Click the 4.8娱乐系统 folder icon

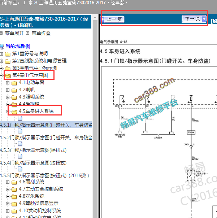[14, 197]
